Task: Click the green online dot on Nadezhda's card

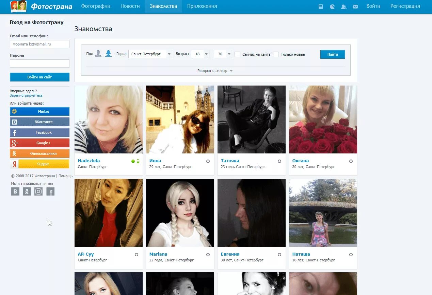Action: click(x=133, y=161)
